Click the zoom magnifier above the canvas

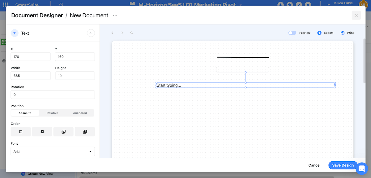click(131, 33)
